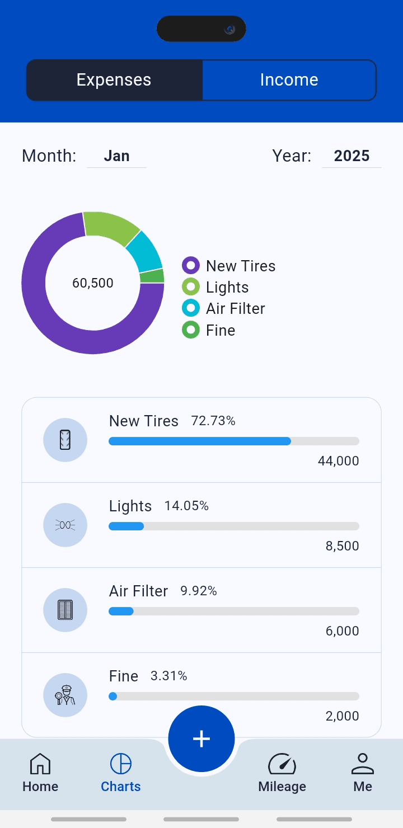Open the Year dropdown showing 2025
403x828 pixels.
352,156
